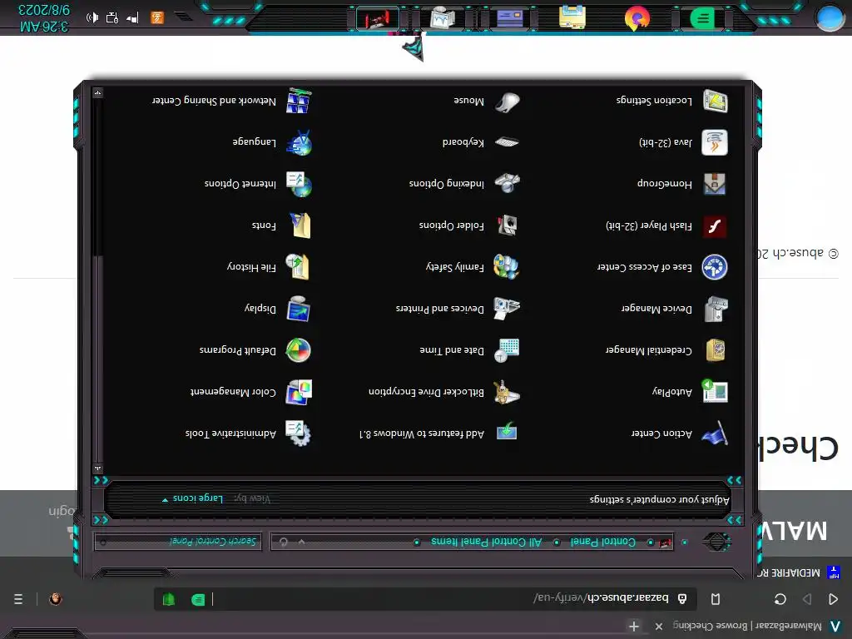Open the Location Settings icon

point(715,101)
